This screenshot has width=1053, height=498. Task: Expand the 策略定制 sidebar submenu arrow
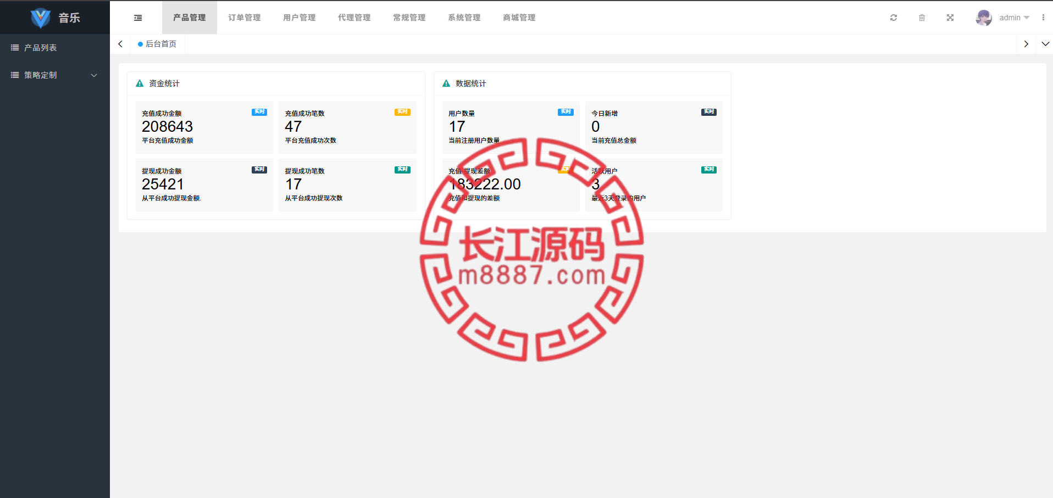[x=94, y=75]
